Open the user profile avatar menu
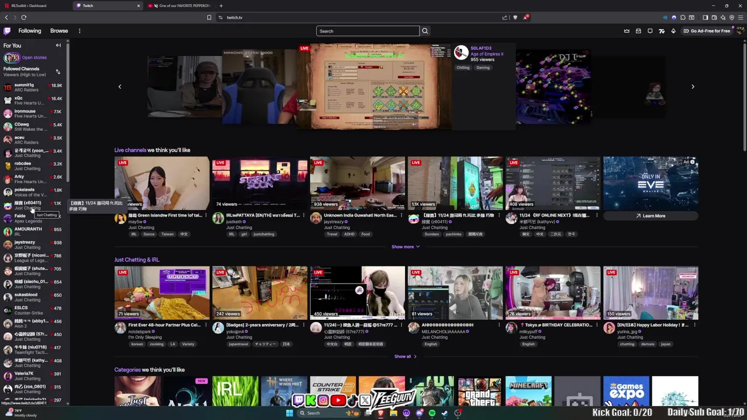The width and height of the screenshot is (747, 420). point(740,31)
